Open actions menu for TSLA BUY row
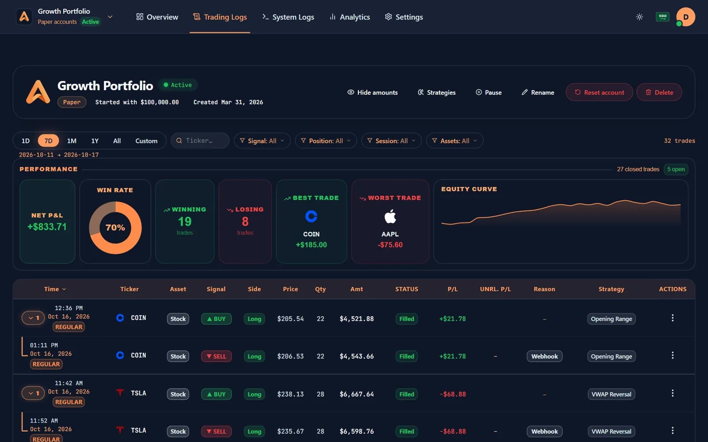This screenshot has height=442, width=708. pyautogui.click(x=673, y=393)
